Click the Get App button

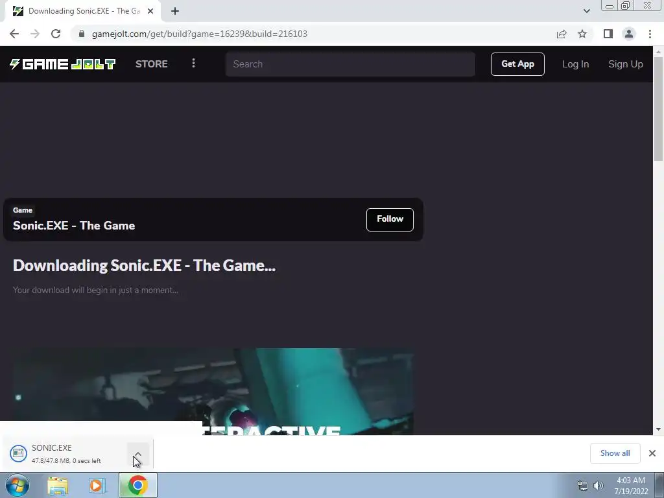pos(517,64)
